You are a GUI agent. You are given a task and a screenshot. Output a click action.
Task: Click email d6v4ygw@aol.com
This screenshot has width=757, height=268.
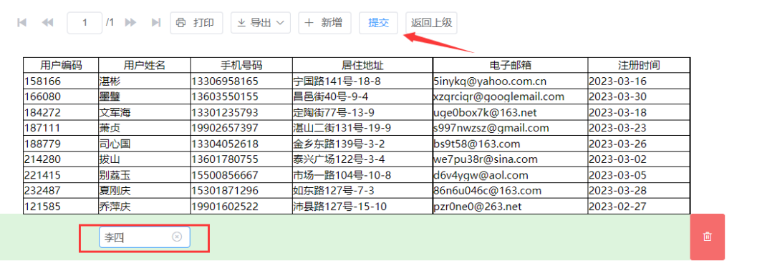(x=511, y=176)
